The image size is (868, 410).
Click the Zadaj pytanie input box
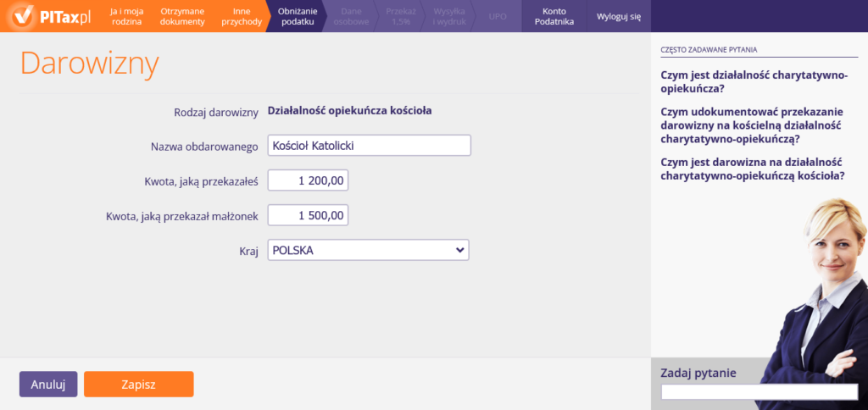(759, 392)
